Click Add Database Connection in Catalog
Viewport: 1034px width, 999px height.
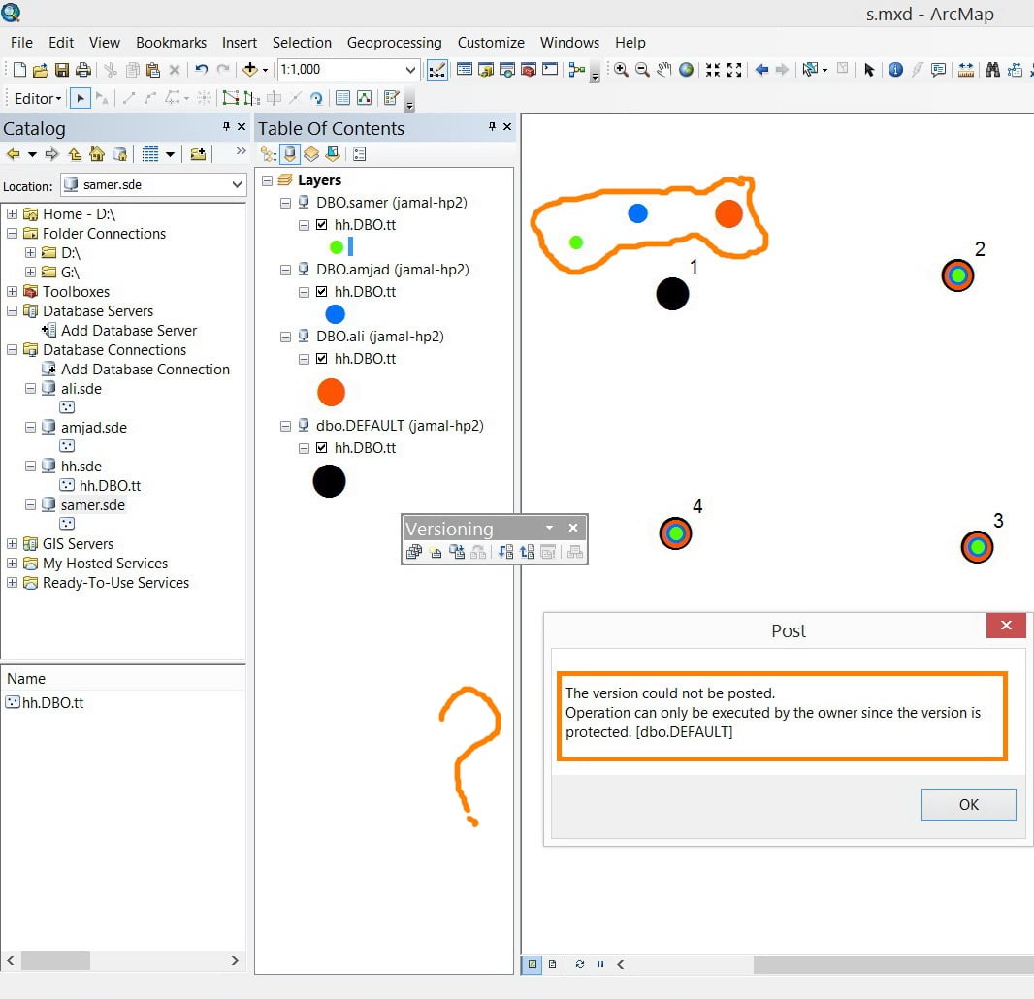pos(145,370)
